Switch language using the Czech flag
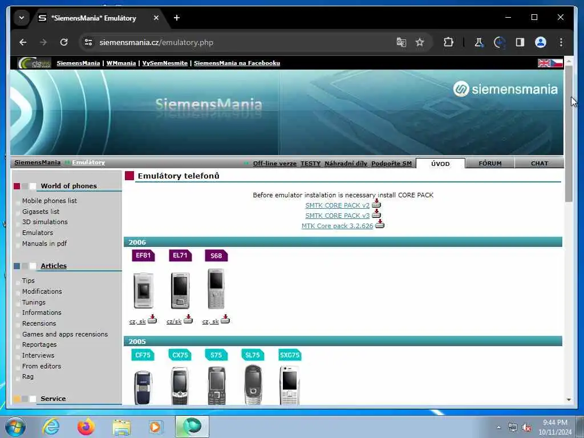Image resolution: width=584 pixels, height=438 pixels. coord(557,63)
